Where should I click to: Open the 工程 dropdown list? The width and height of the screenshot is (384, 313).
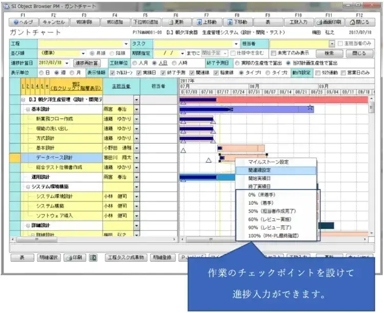click(126, 44)
